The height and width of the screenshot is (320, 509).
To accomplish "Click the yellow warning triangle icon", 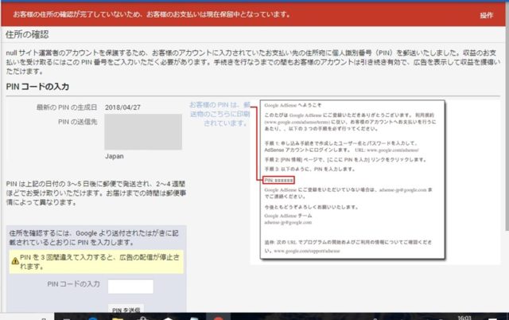I will pyautogui.click(x=13, y=258).
